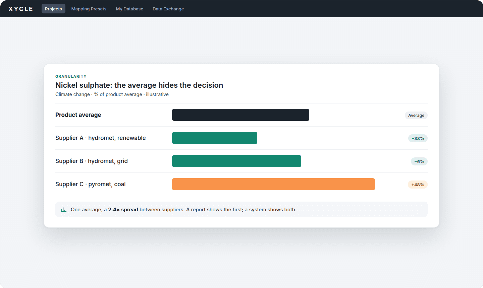Select the Product average dark bar

(x=240, y=115)
